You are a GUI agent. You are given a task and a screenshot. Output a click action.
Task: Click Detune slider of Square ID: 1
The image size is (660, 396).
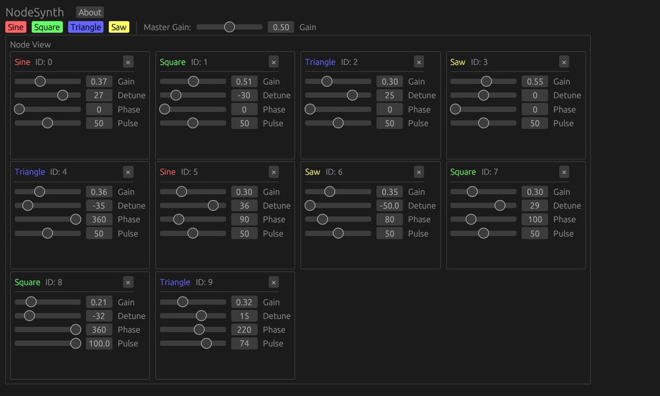193,95
